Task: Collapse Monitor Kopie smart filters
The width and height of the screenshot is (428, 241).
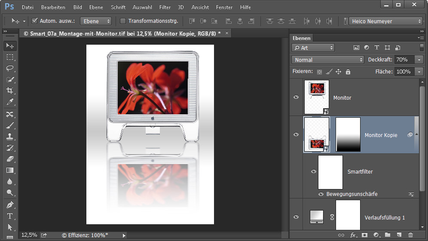Action: (x=416, y=134)
